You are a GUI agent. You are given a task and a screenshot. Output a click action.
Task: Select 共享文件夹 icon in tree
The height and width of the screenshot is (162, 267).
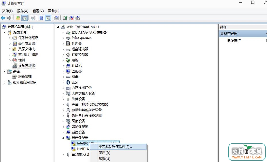(15, 49)
